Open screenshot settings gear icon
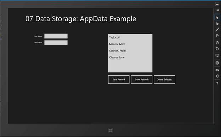The height and width of the screenshot is (137, 221). pyautogui.click(x=217, y=76)
